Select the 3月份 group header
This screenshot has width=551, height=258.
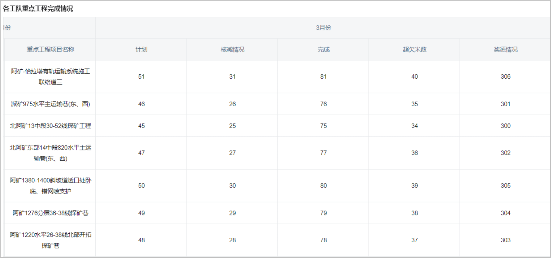tap(323, 28)
